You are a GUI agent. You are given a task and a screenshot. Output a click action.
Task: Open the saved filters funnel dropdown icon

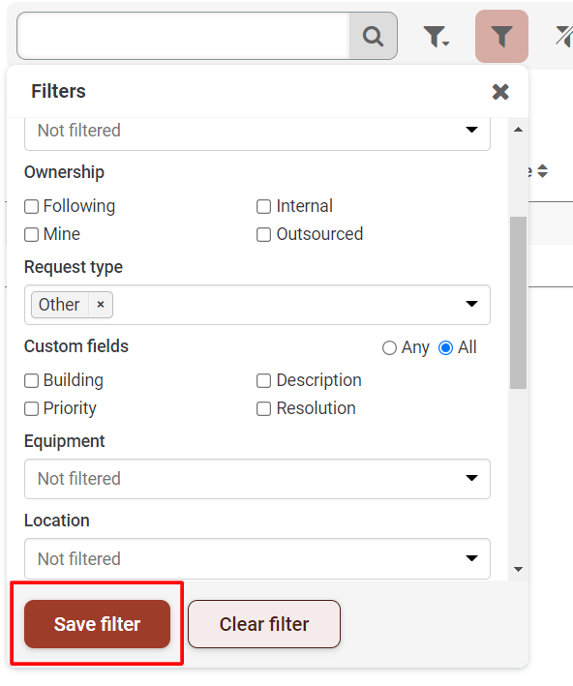[436, 37]
